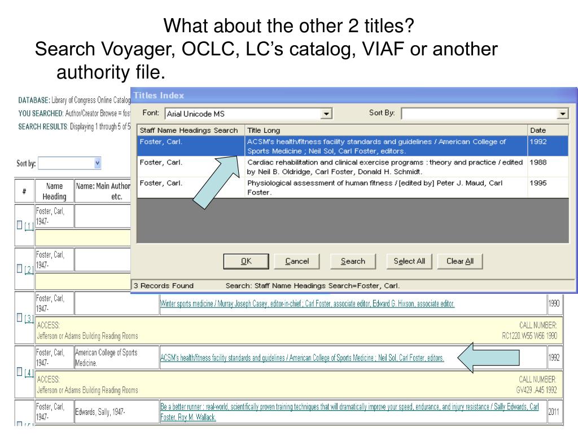
Task: Click Foster, Carl in the 1995 row
Action: click(161, 183)
